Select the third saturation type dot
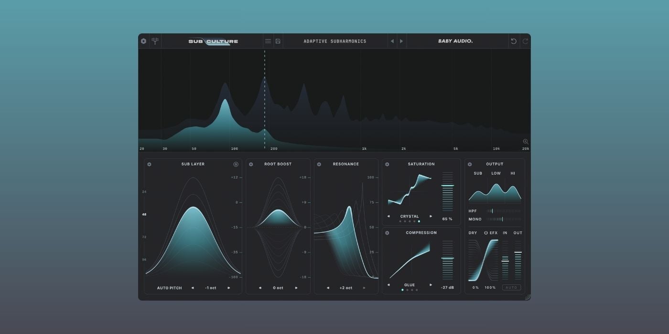 (410, 221)
